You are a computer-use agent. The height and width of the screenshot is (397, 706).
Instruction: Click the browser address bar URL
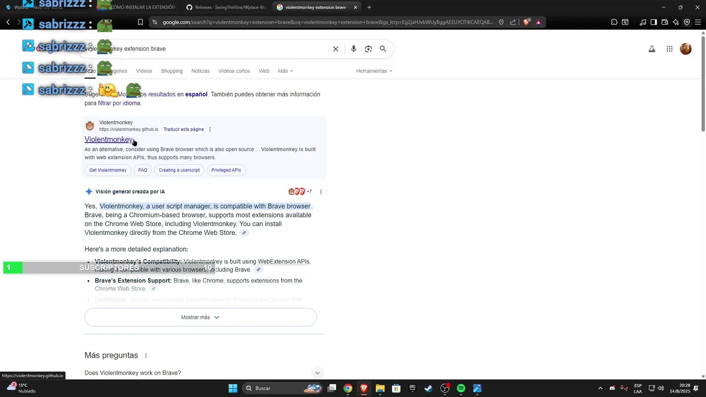pos(328,22)
